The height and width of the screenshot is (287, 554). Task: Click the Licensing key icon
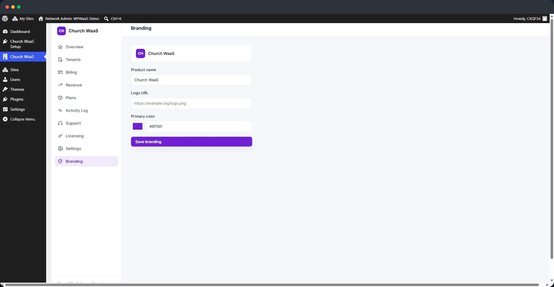click(60, 136)
